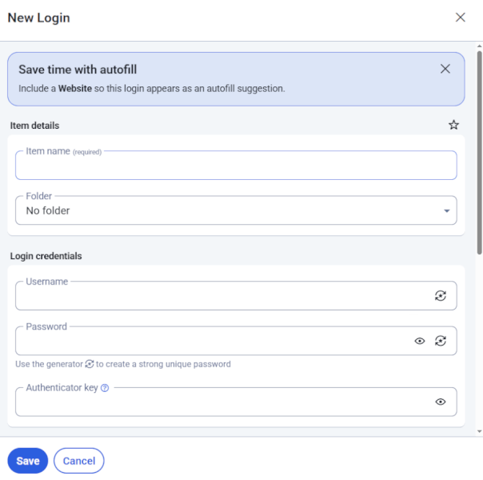Screen dimensions: 483x480
Task: Close the New Login dialog
Action: tap(460, 18)
